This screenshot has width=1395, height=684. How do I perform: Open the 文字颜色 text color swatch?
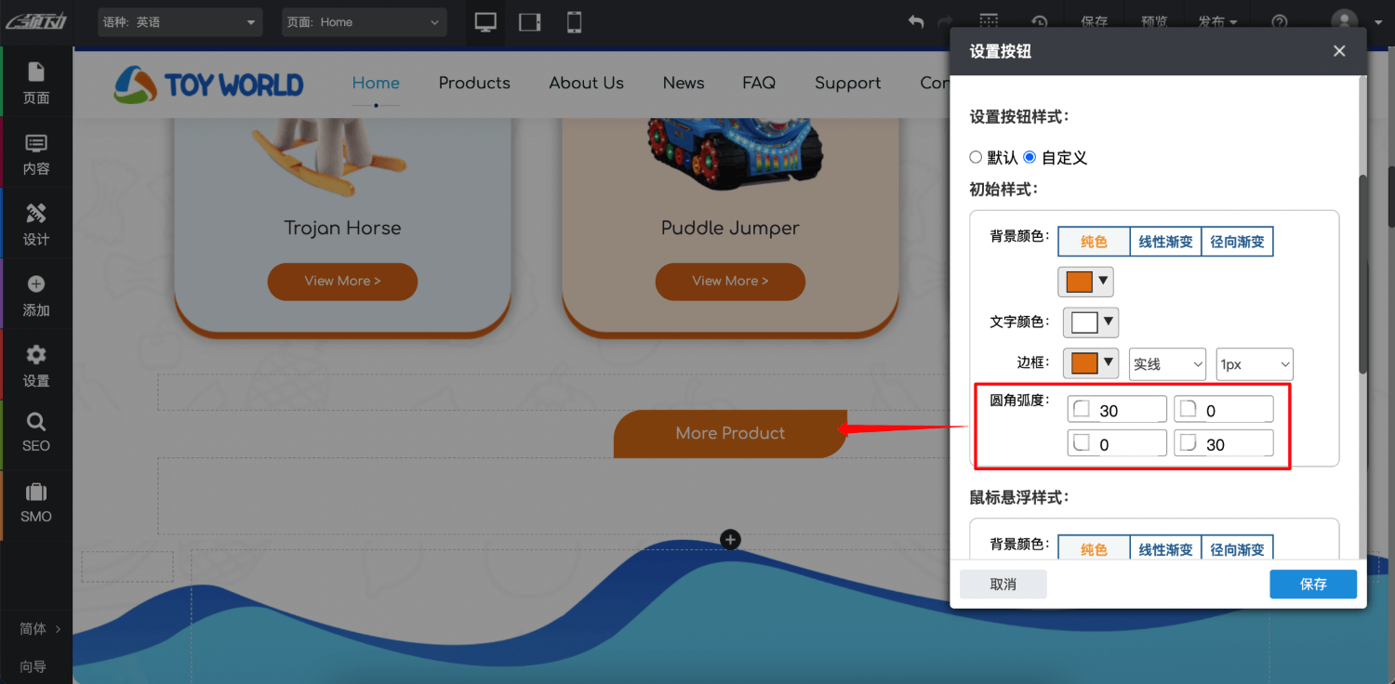1090,322
